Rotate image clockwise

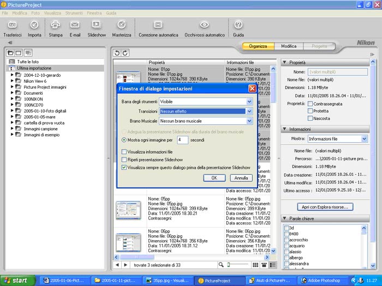[x=125, y=53]
